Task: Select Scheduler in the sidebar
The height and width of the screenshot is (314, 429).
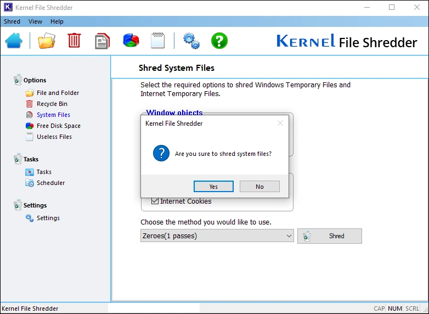Action: [50, 183]
